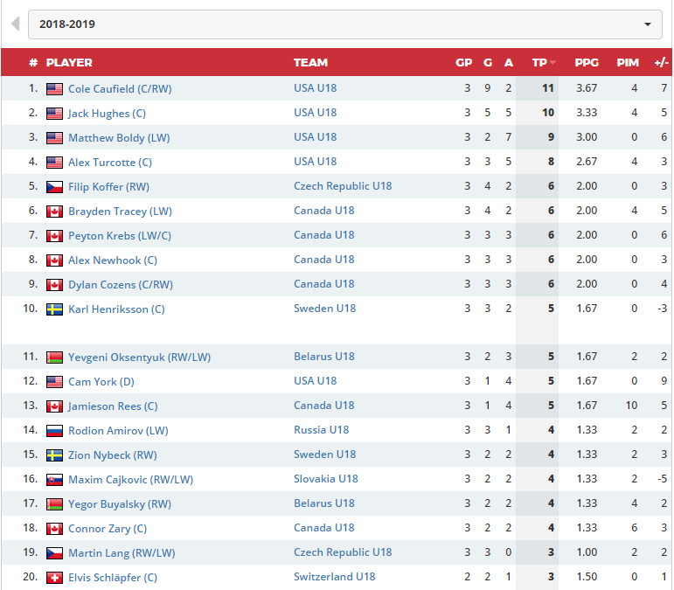The width and height of the screenshot is (674, 590).
Task: Click Canada flag beside Alex Newhook
Action: click(x=54, y=260)
